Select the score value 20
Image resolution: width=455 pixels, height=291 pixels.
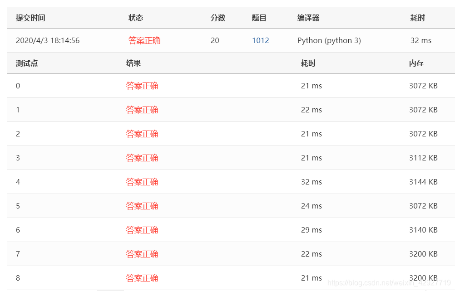click(x=215, y=40)
